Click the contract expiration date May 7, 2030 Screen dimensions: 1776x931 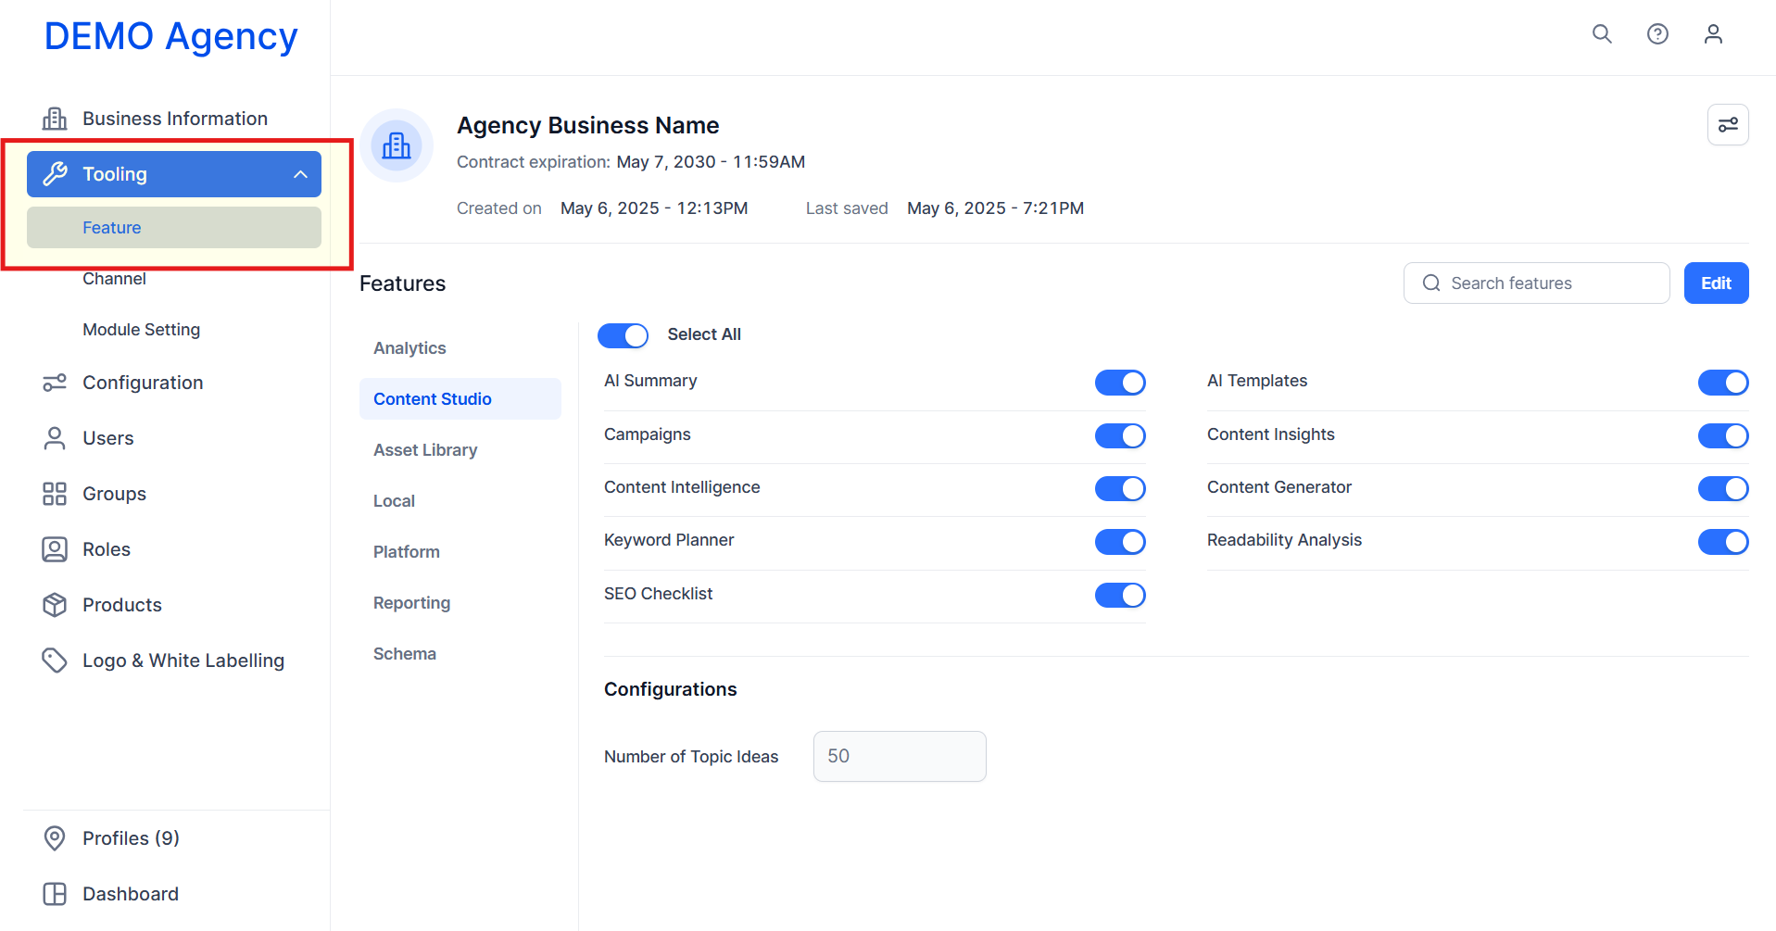click(x=711, y=162)
